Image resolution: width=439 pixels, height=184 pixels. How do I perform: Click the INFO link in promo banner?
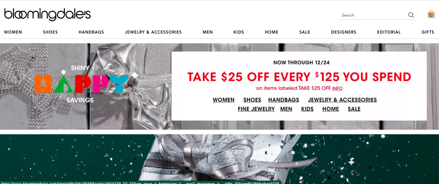pyautogui.click(x=337, y=88)
